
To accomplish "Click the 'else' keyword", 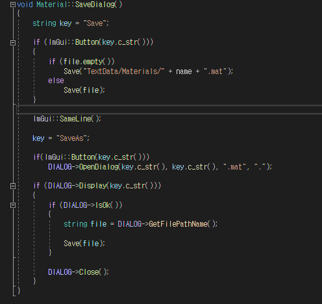I will pos(56,81).
